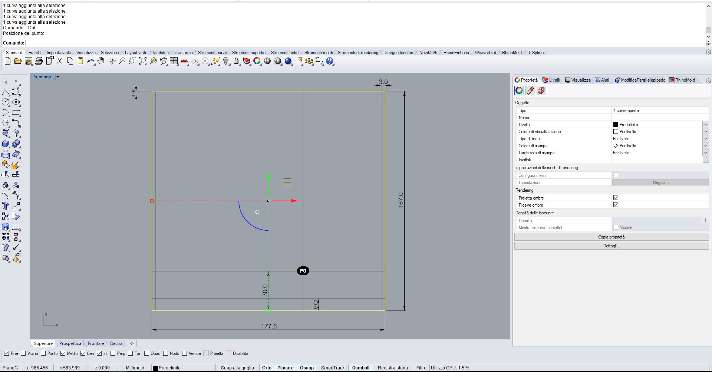Click the Predefinito layer swatch in status bar
The image size is (712, 372).
[155, 368]
